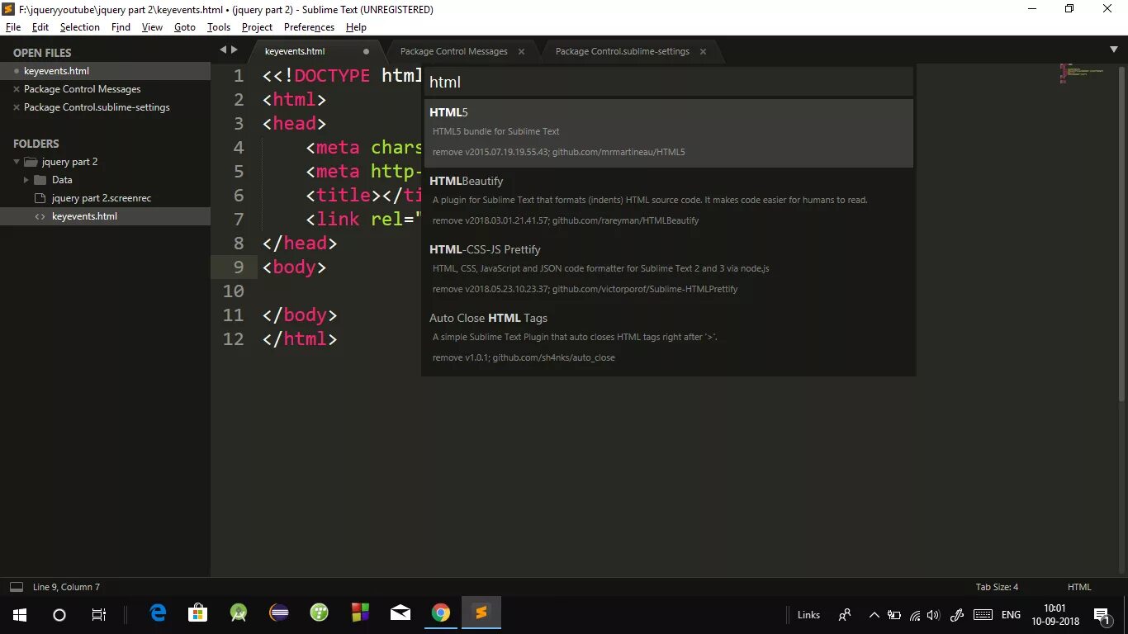Select HTMLBeautify package entry
This screenshot has height=634, width=1128.
(x=668, y=201)
